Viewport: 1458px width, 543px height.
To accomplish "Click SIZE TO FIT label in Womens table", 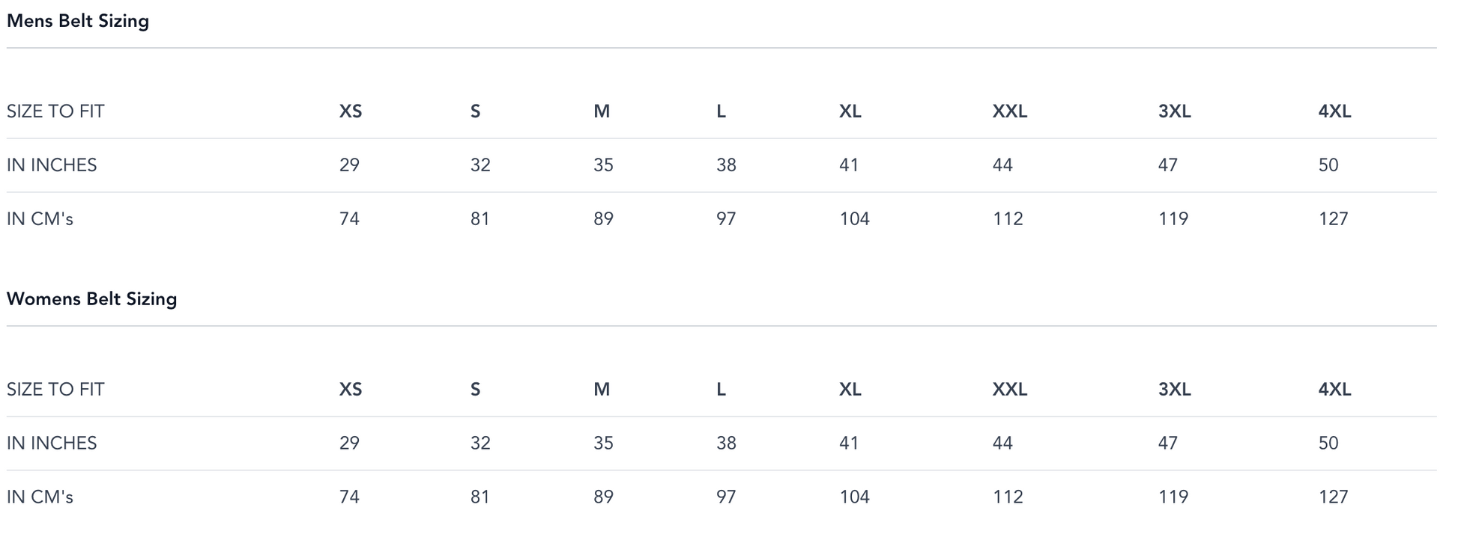I will click(x=55, y=390).
